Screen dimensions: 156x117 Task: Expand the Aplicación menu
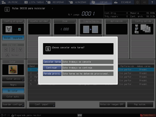coord(117,21)
